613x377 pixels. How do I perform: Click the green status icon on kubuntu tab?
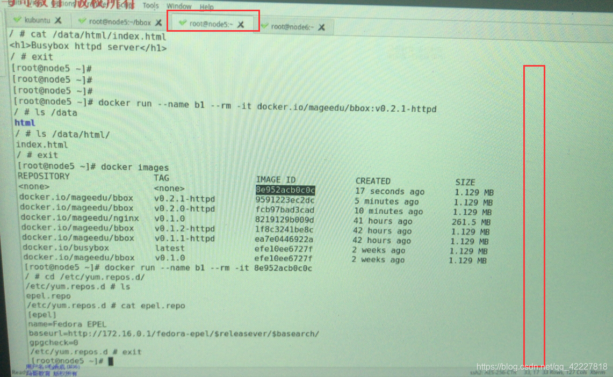pos(17,19)
